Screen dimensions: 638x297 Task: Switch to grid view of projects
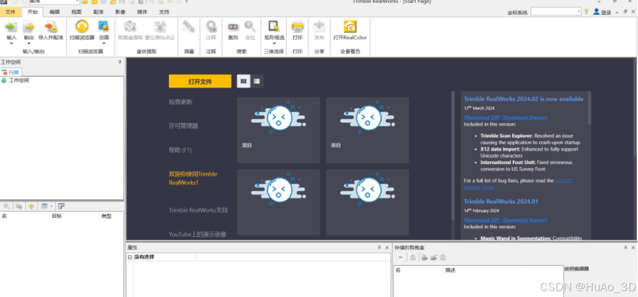[243, 81]
